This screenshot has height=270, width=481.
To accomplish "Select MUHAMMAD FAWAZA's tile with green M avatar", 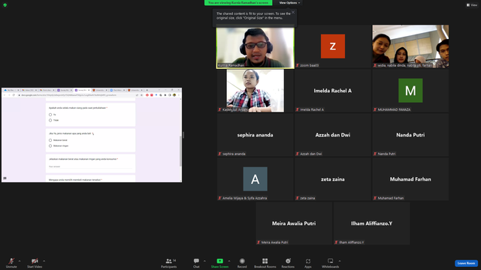I will click(410, 91).
